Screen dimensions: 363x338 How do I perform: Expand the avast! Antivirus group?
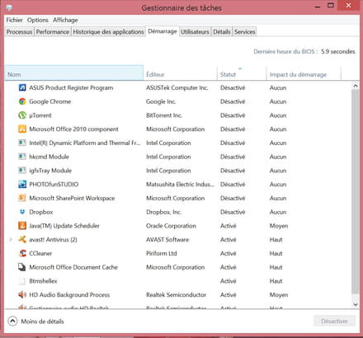tap(11, 240)
